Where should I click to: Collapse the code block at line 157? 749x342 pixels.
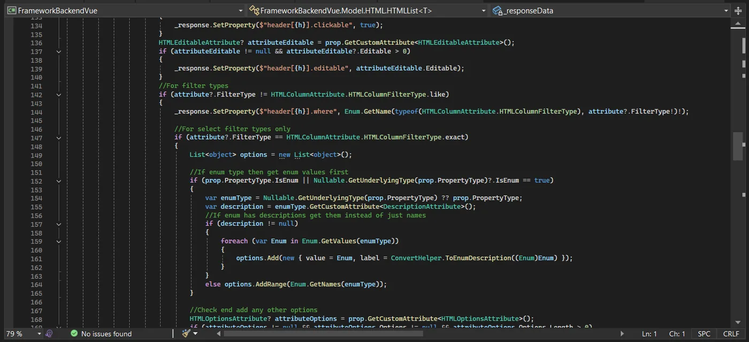click(x=59, y=224)
